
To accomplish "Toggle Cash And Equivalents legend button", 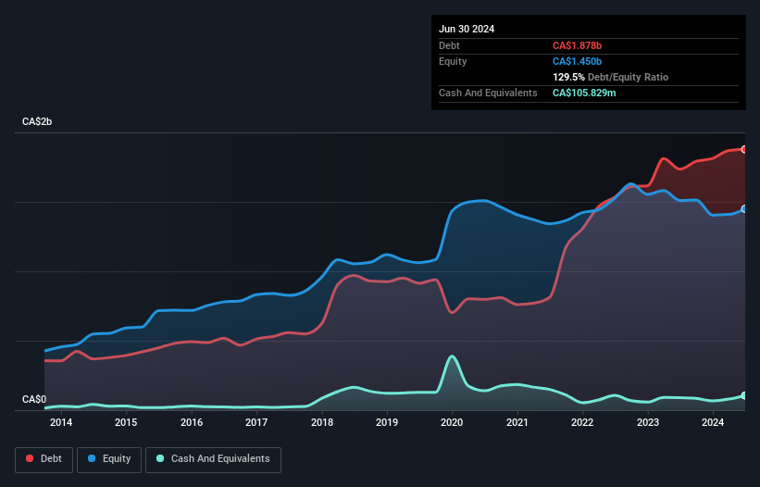I will [x=213, y=459].
